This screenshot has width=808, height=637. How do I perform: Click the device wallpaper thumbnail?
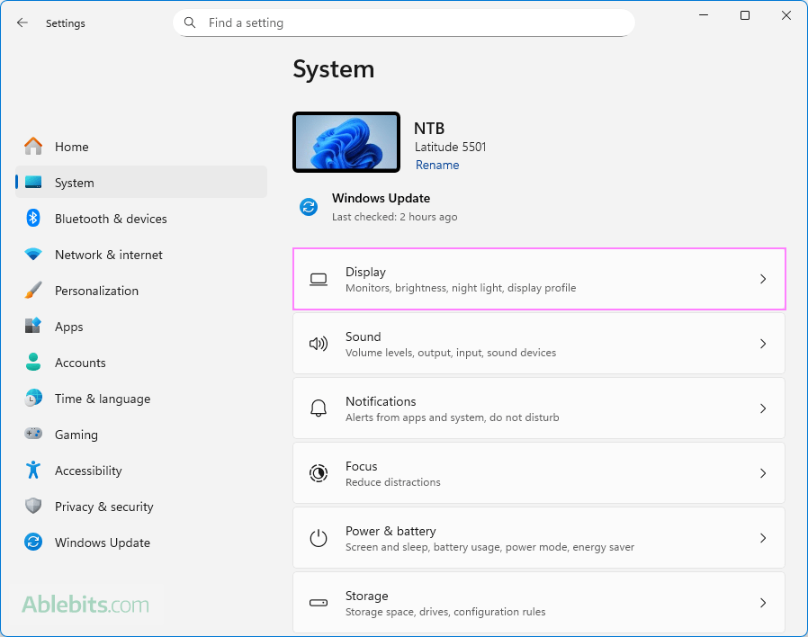[x=346, y=142]
